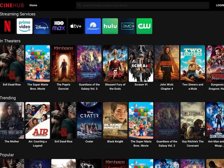
Task: Open Guardians of the Galaxy poster in Trending
Action: tap(167, 120)
